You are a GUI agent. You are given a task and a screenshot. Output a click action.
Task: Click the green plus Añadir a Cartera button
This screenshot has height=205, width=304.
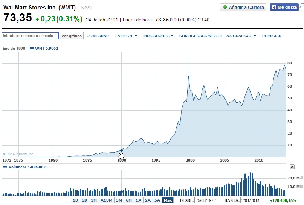click(x=243, y=8)
